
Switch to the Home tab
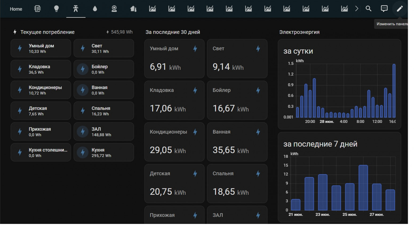tap(16, 9)
